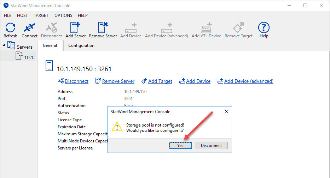
Task: Collapse the Servers tree node
Action: click(4, 45)
